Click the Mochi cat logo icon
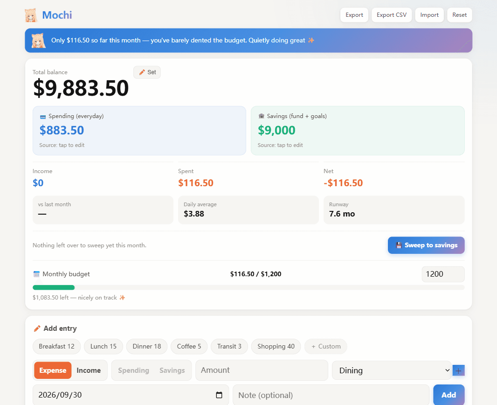The image size is (497, 405). point(31,15)
